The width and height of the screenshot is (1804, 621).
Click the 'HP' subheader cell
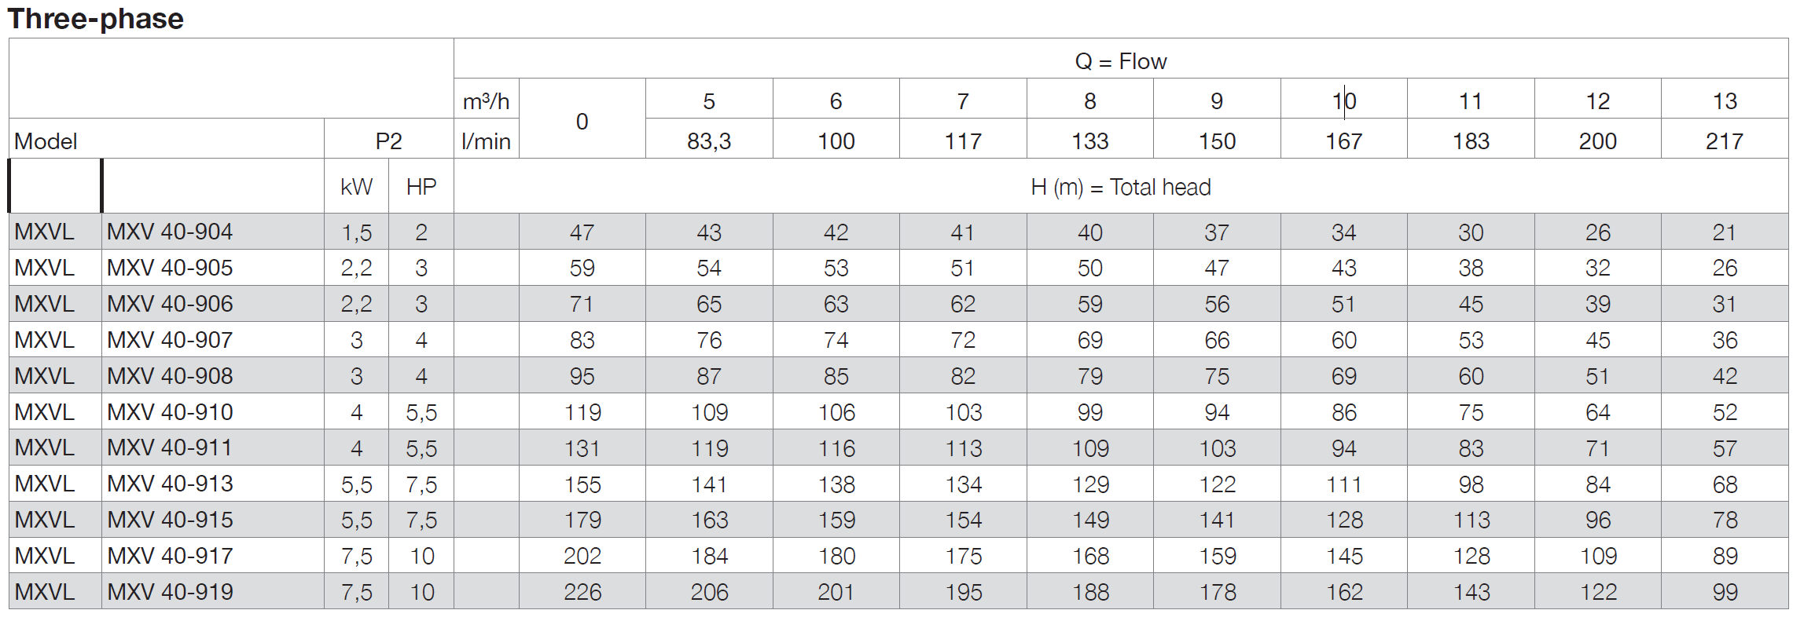click(421, 187)
